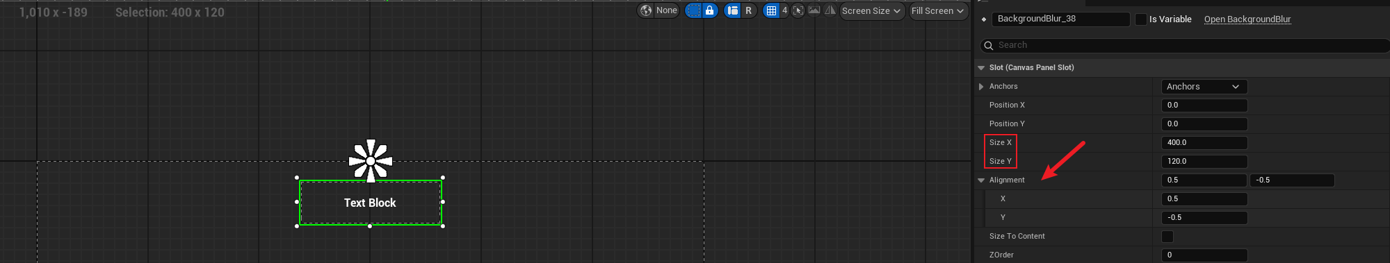Click the anchor flower icon above the widget
The width and height of the screenshot is (1390, 263).
pos(371,161)
